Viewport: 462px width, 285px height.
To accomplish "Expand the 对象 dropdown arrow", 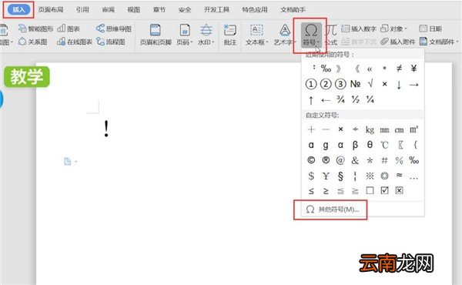I will [406, 28].
